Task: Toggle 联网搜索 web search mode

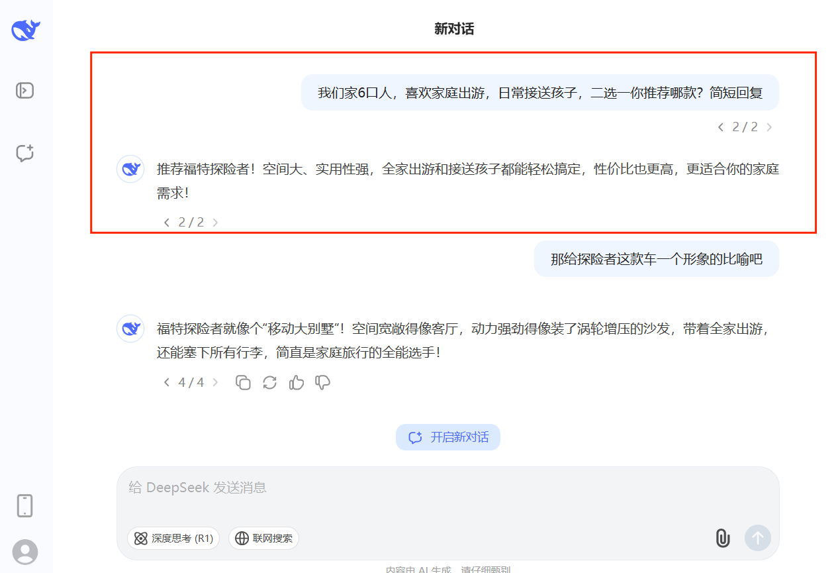Action: (263, 539)
